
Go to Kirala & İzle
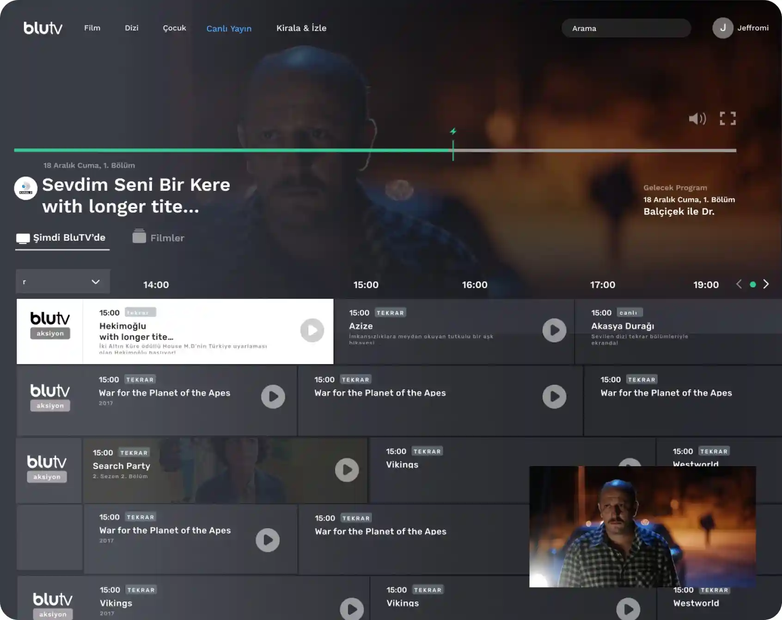click(301, 28)
